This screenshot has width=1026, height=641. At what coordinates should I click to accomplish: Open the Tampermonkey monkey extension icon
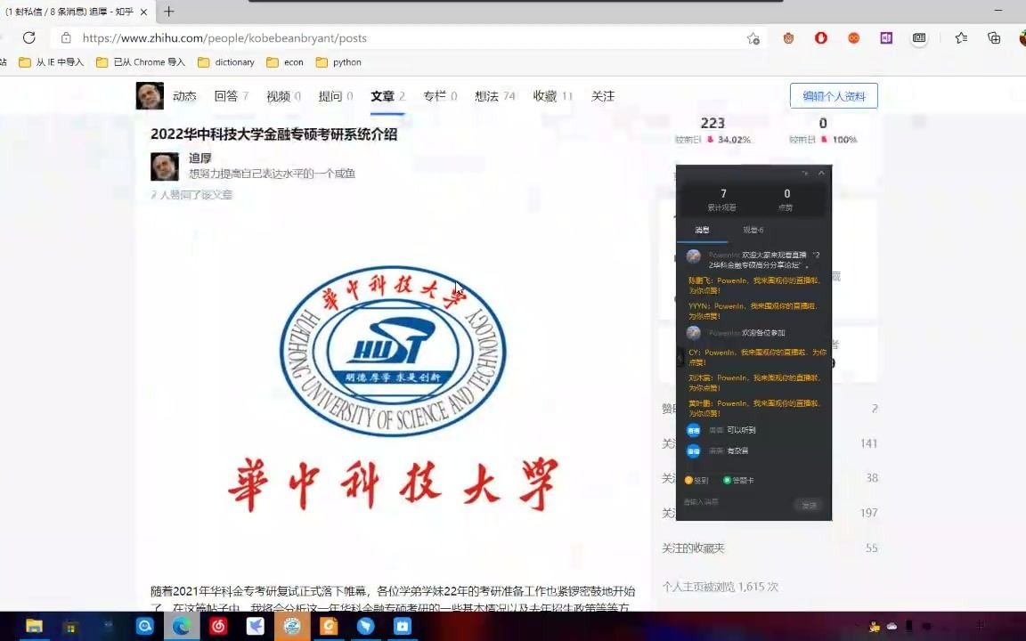[788, 38]
